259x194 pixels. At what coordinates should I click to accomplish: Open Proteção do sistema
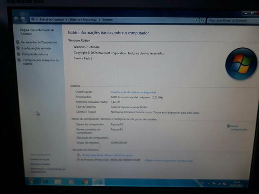point(35,54)
